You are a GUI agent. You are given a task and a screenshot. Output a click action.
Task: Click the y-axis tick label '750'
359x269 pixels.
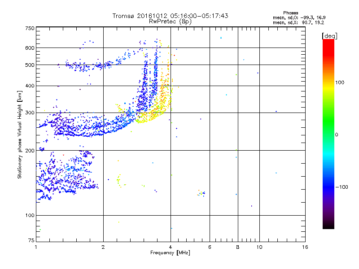pyautogui.click(x=30, y=28)
